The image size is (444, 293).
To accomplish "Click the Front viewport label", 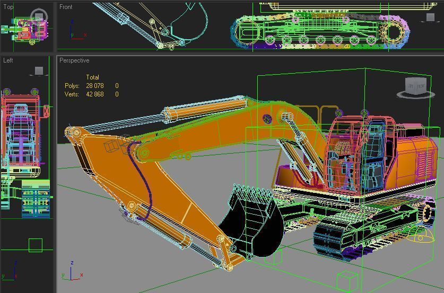I will pos(66,7).
